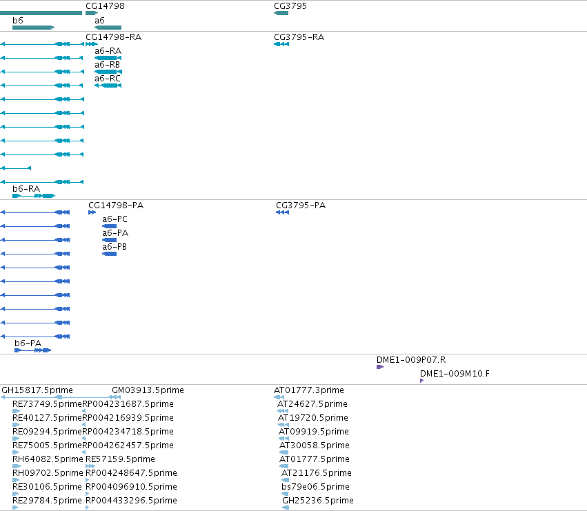Click the a6-PC protein glyph
Viewport: 587px width, 511px height.
109,226
